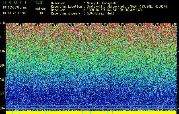Click the Receiving Location label
The width and height of the screenshot is (179, 114).
click(x=66, y=7)
